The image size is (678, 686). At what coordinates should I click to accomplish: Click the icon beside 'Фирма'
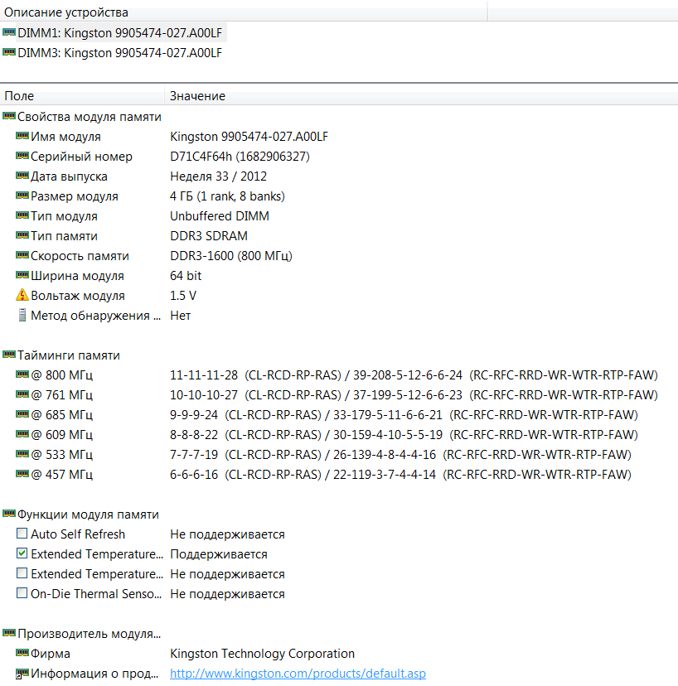(22, 653)
